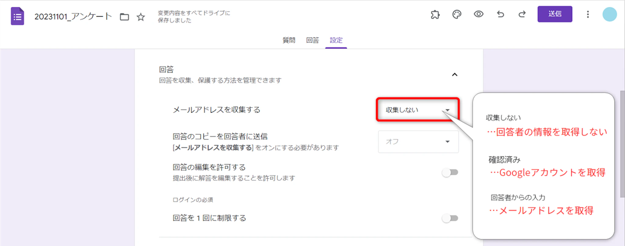Click the form title 20231101_アンケート

(73, 16)
